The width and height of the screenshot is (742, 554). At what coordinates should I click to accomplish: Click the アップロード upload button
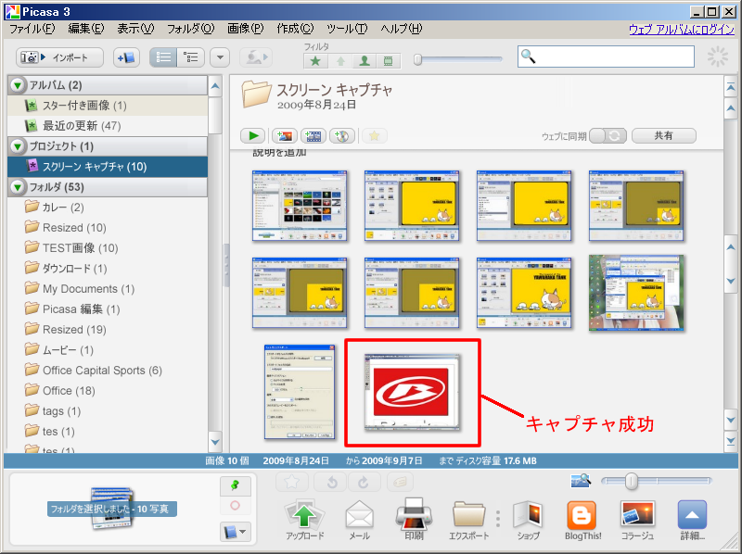305,520
